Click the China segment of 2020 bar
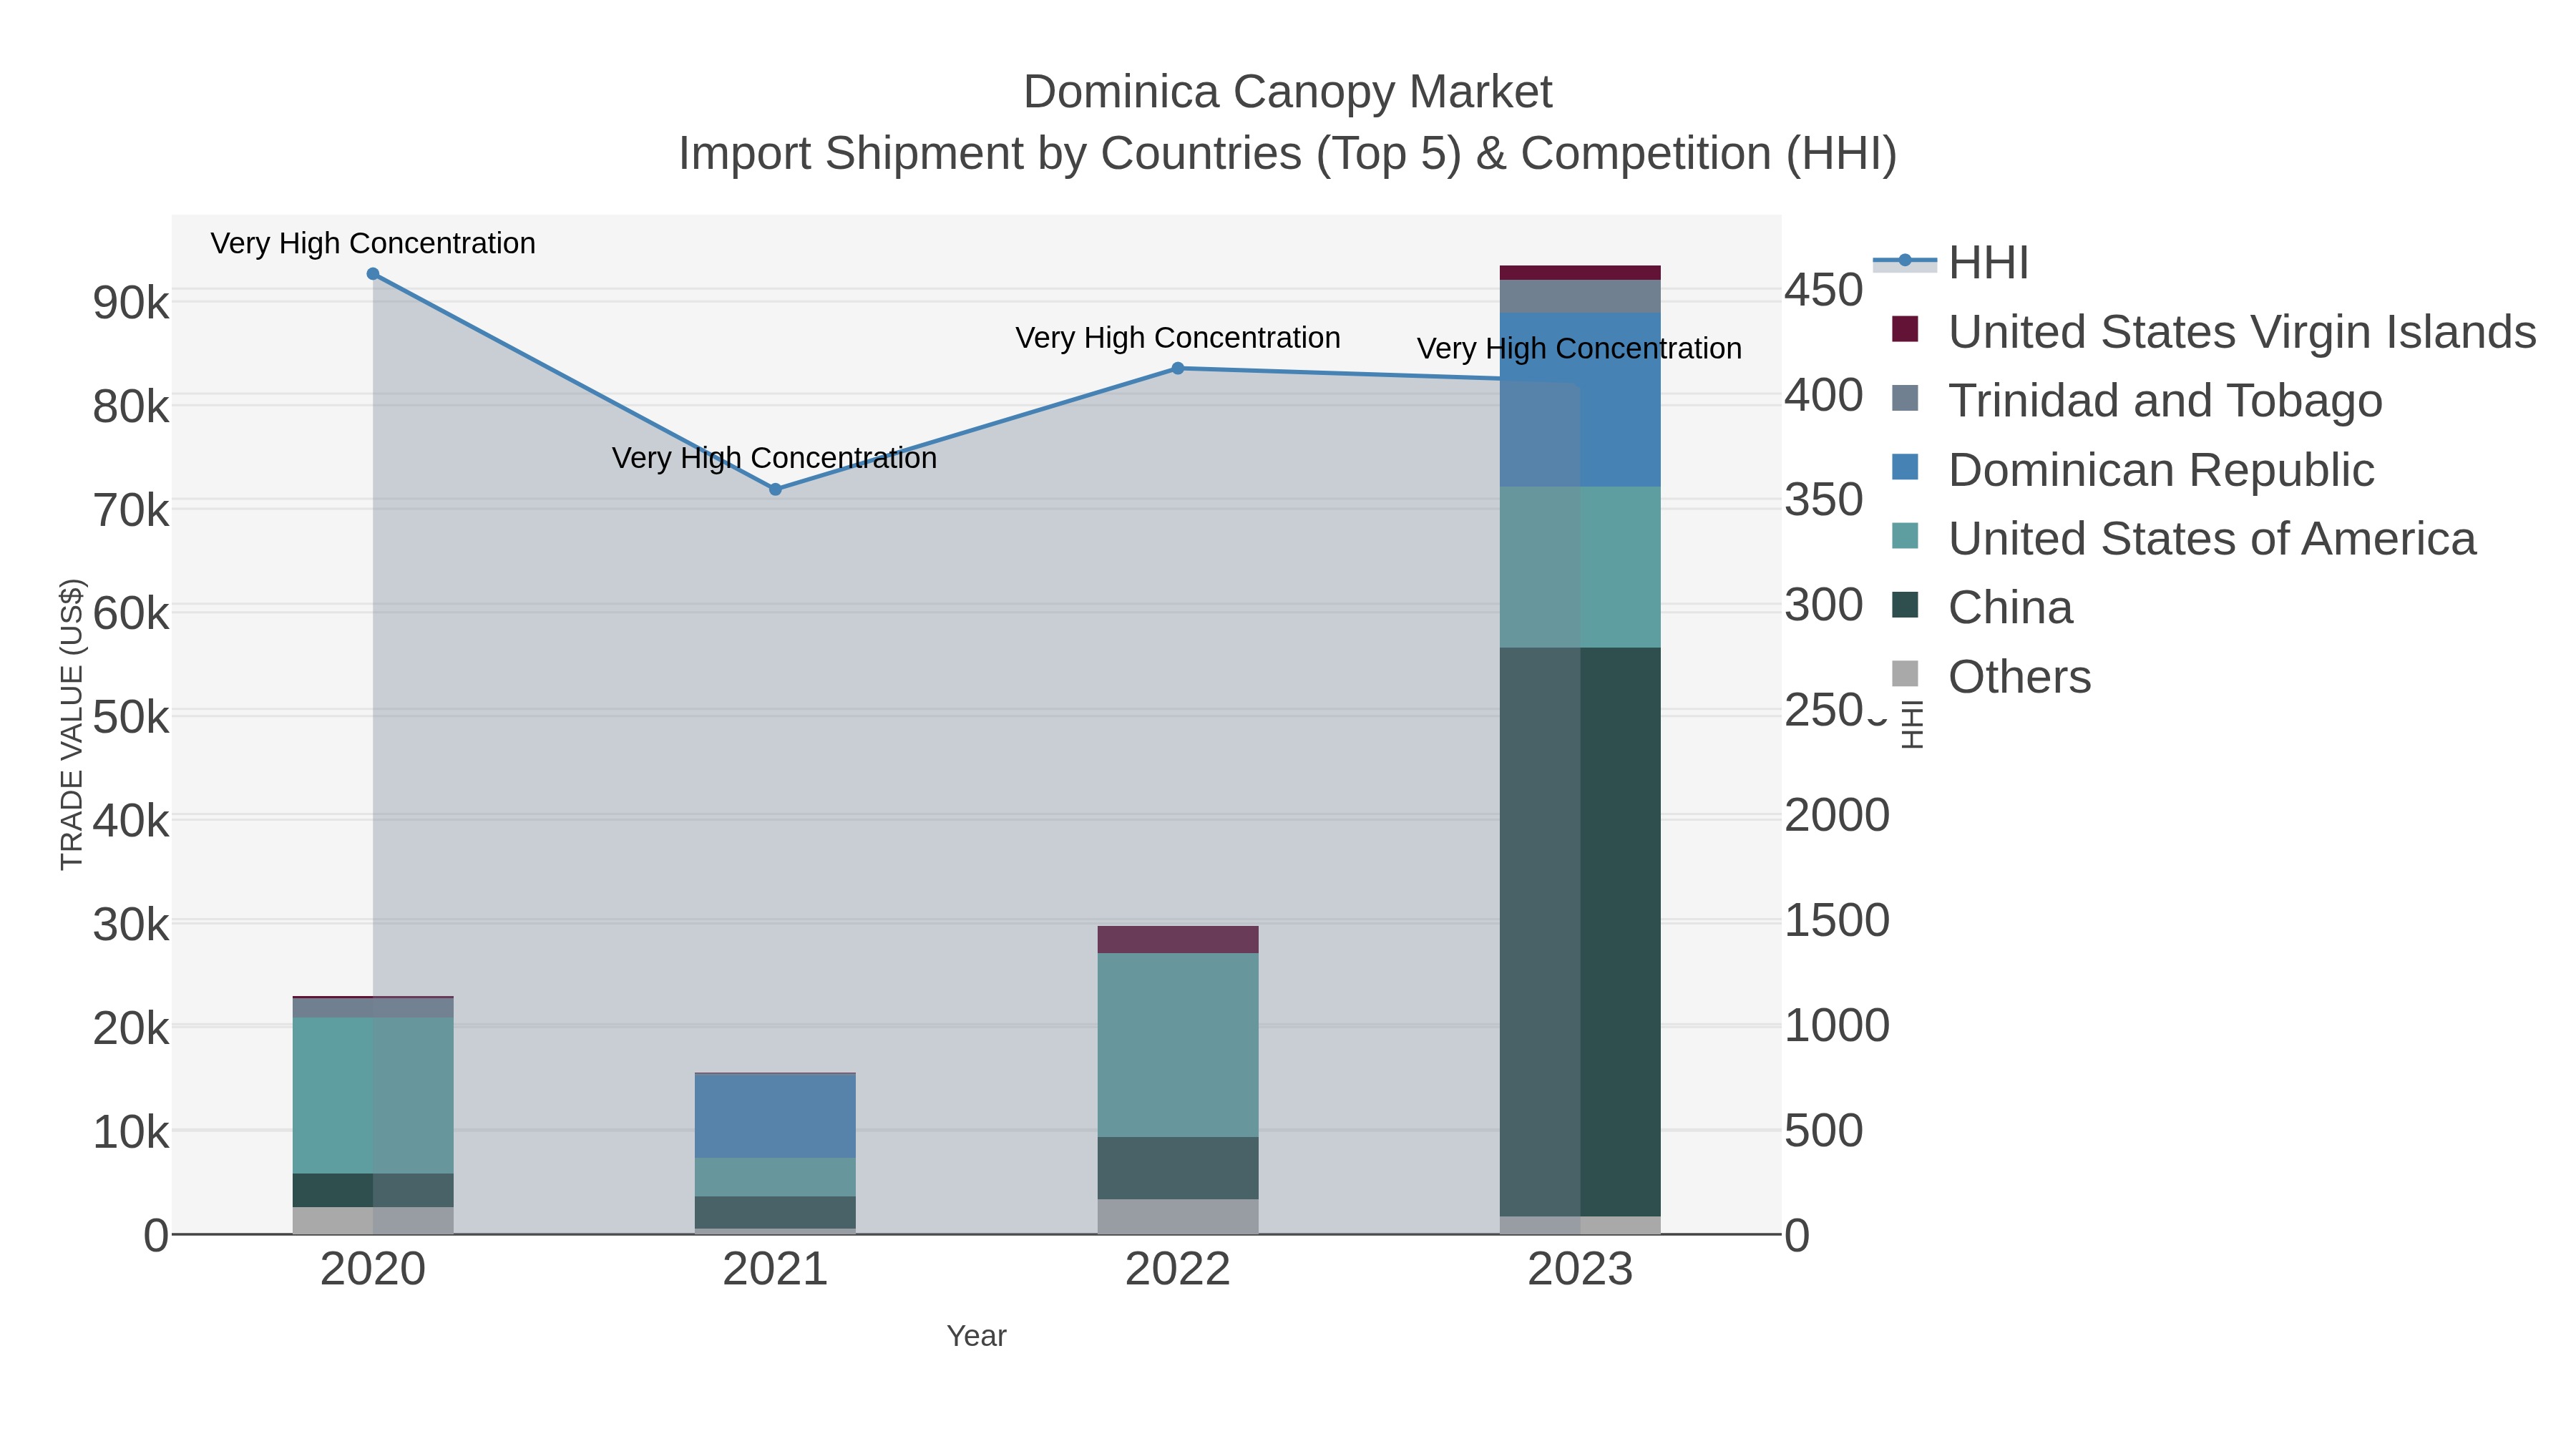This screenshot has height=1449, width=2576. click(373, 1190)
